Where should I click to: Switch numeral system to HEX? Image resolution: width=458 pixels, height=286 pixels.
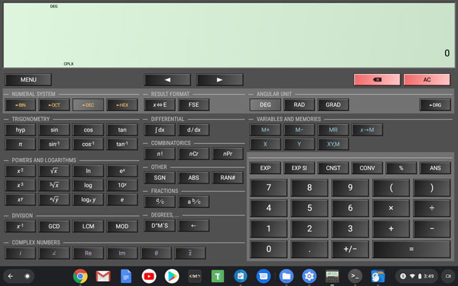[x=122, y=105]
